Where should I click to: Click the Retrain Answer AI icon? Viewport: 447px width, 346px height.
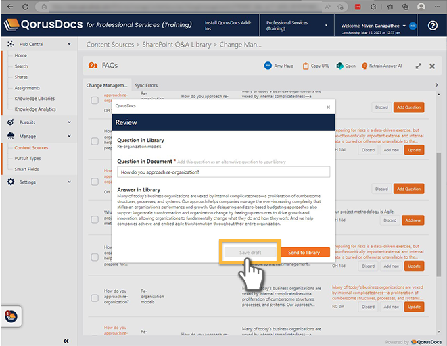[x=364, y=66]
